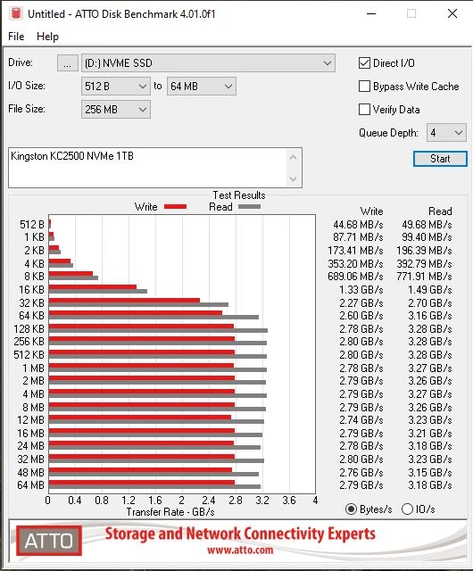Click the 3.16 GB/s read result

[x=430, y=316]
